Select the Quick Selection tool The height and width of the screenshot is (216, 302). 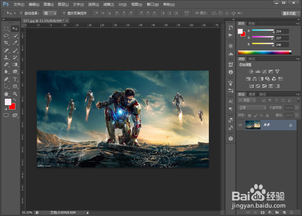(15, 36)
